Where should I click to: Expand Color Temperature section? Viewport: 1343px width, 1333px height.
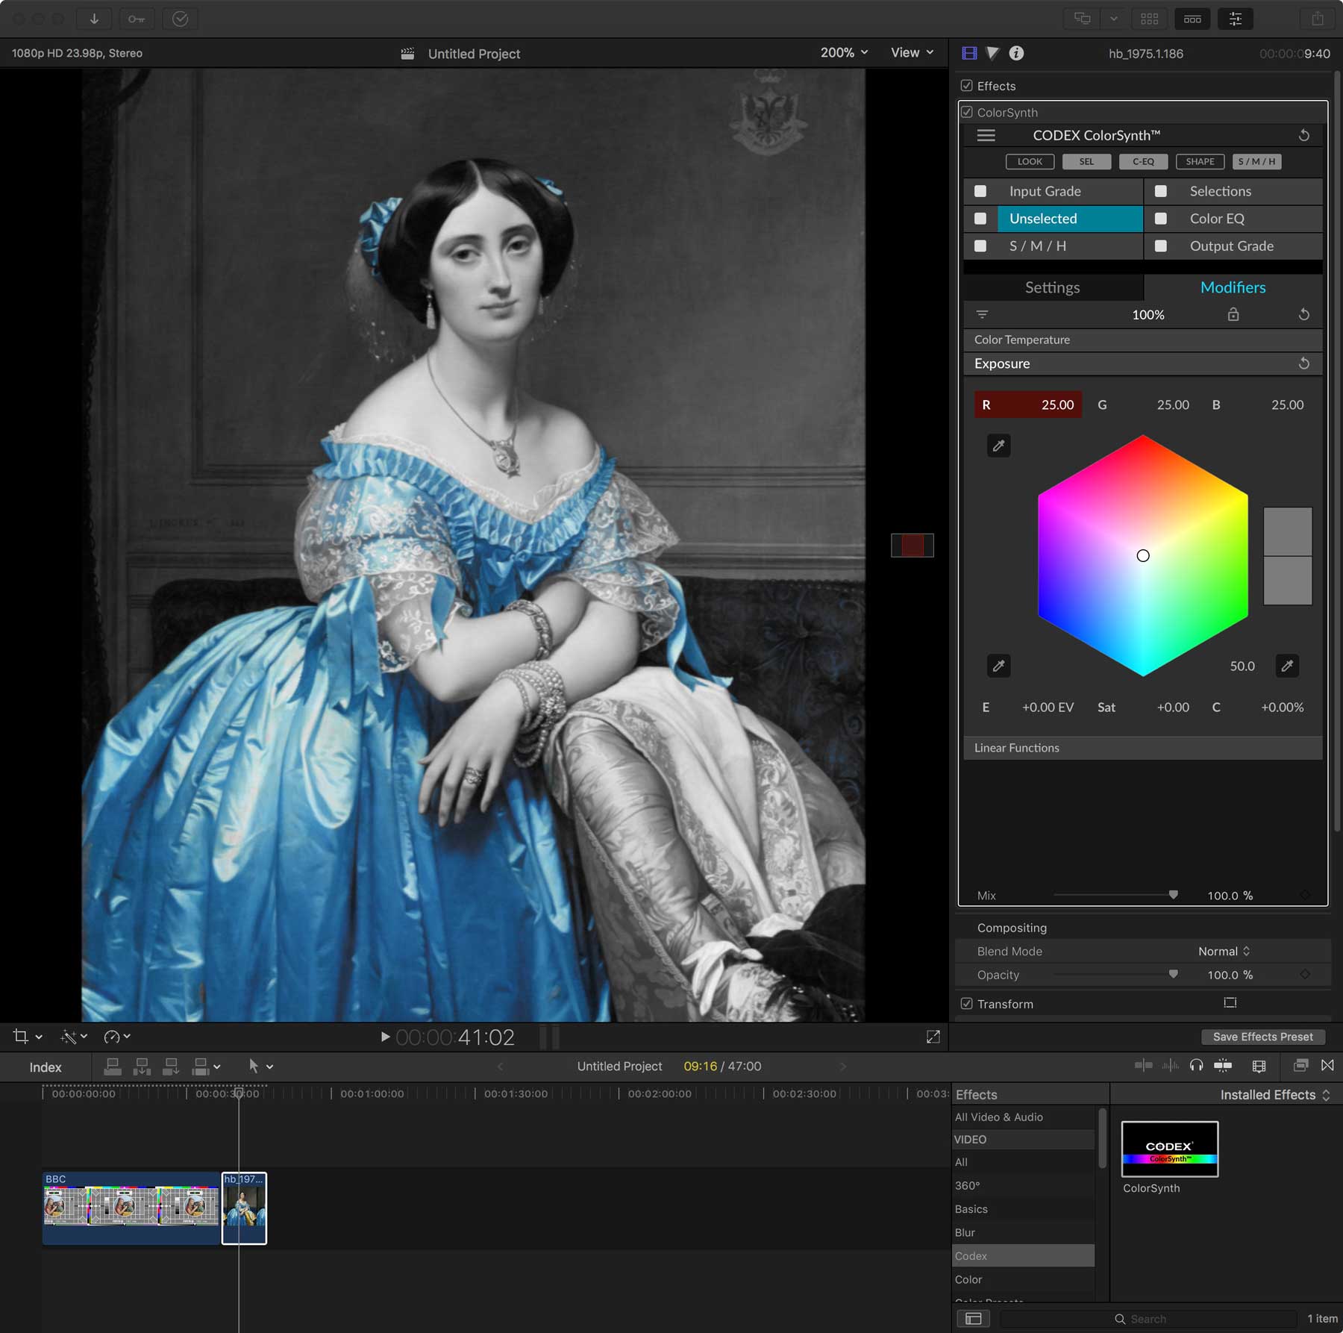1142,340
